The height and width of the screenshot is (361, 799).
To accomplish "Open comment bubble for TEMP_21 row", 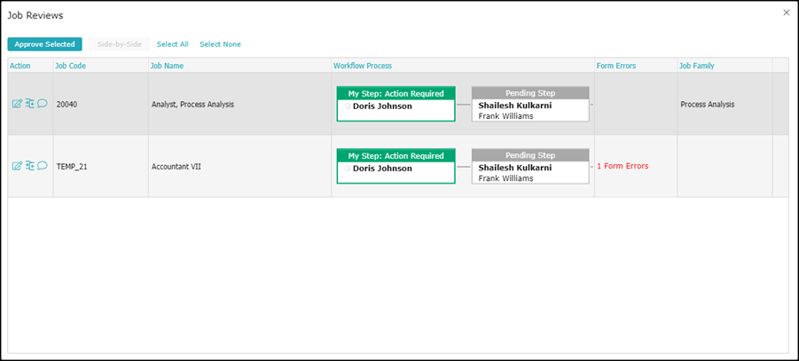I will [42, 166].
